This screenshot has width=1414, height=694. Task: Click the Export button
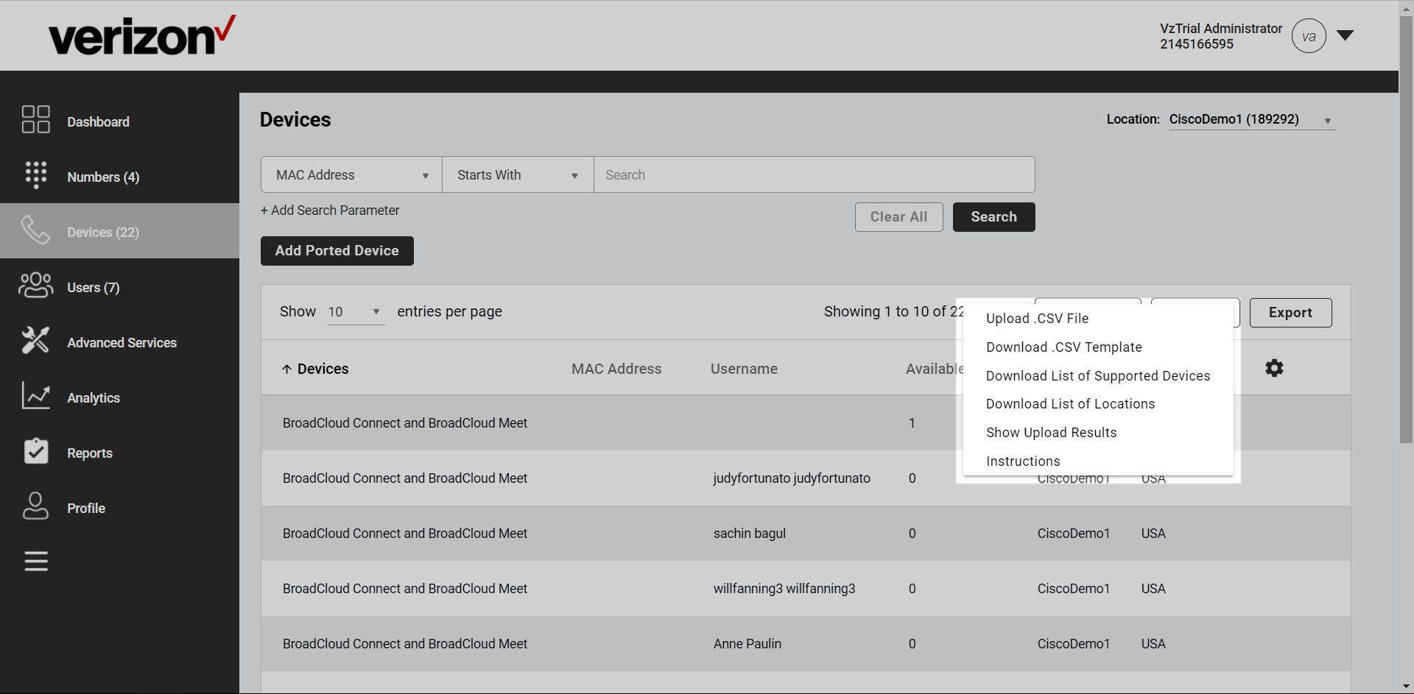[x=1291, y=313]
